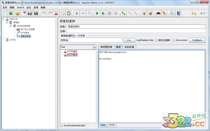Click the Remote Start All icon
The width and height of the screenshot is (210, 131).
coord(123,13)
